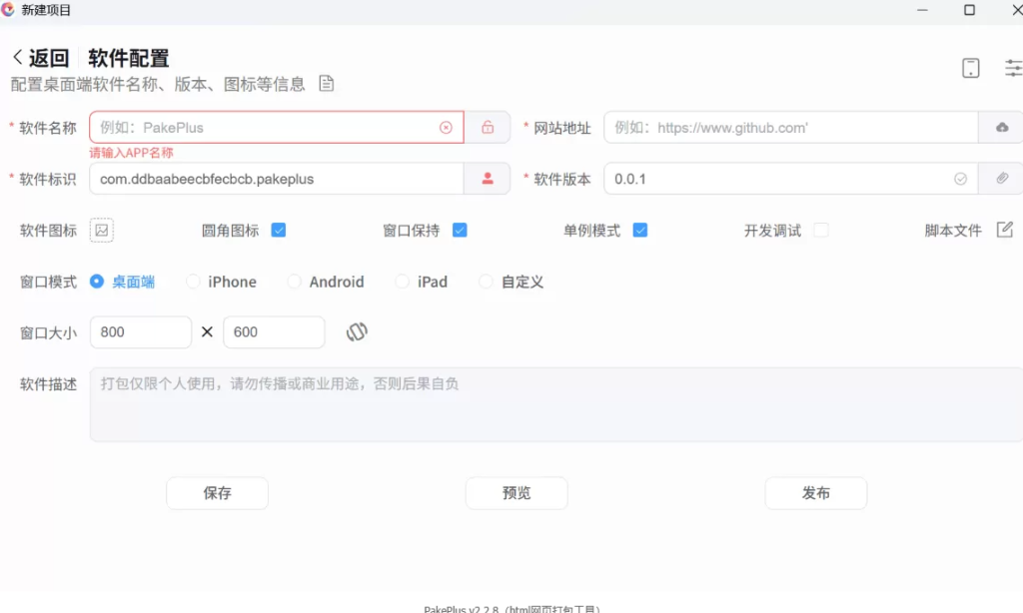Screen dimensions: 1023x613
Task: Toggle the 圆角图标 checkbox
Action: [x=279, y=231]
